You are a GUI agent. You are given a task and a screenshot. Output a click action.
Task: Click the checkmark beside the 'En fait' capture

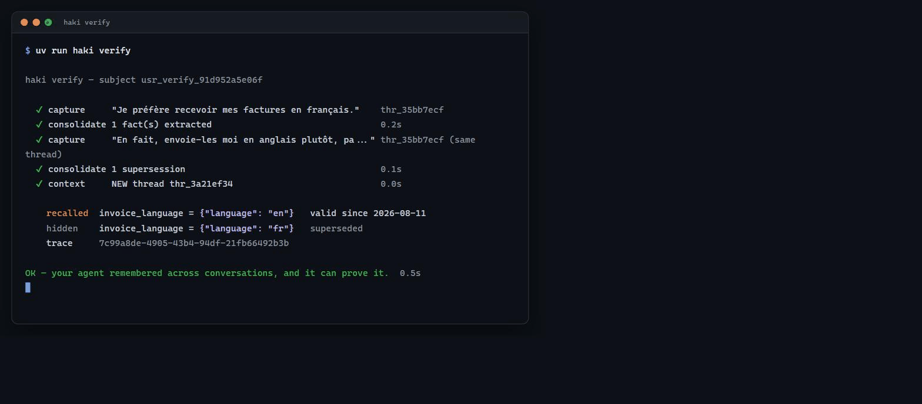pyautogui.click(x=39, y=140)
